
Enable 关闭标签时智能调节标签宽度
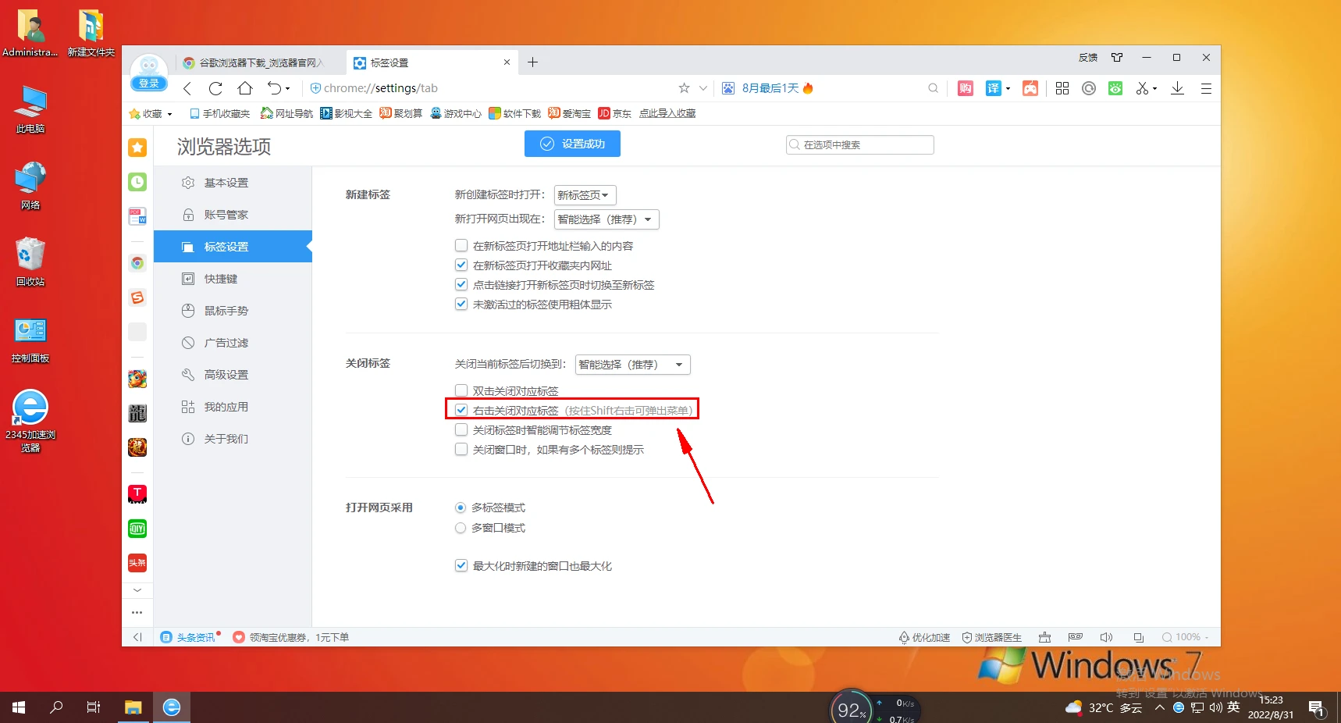pyautogui.click(x=461, y=430)
